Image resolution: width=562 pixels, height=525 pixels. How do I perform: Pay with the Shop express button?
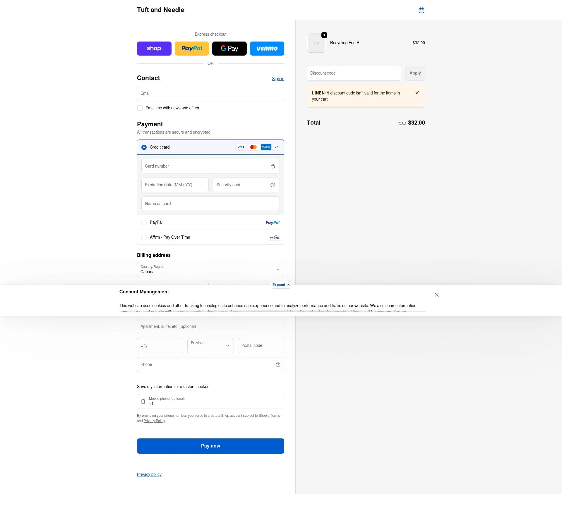click(x=154, y=49)
